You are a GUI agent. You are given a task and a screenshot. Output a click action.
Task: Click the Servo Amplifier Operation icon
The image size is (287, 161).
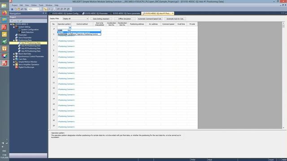(x=17, y=64)
